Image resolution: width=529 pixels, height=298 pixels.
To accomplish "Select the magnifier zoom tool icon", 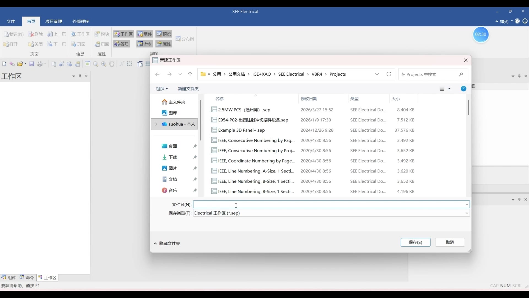I will (96, 64).
